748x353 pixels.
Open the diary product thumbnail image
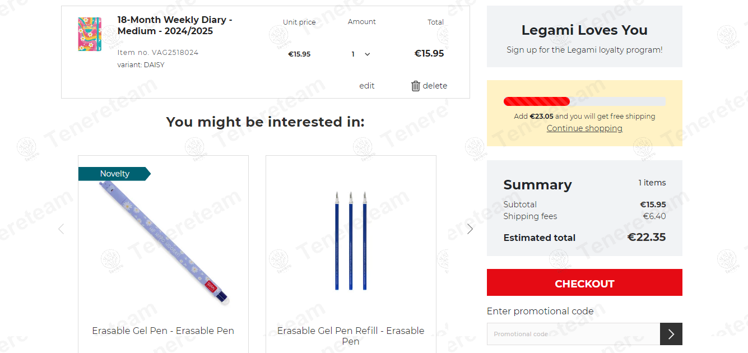(90, 34)
